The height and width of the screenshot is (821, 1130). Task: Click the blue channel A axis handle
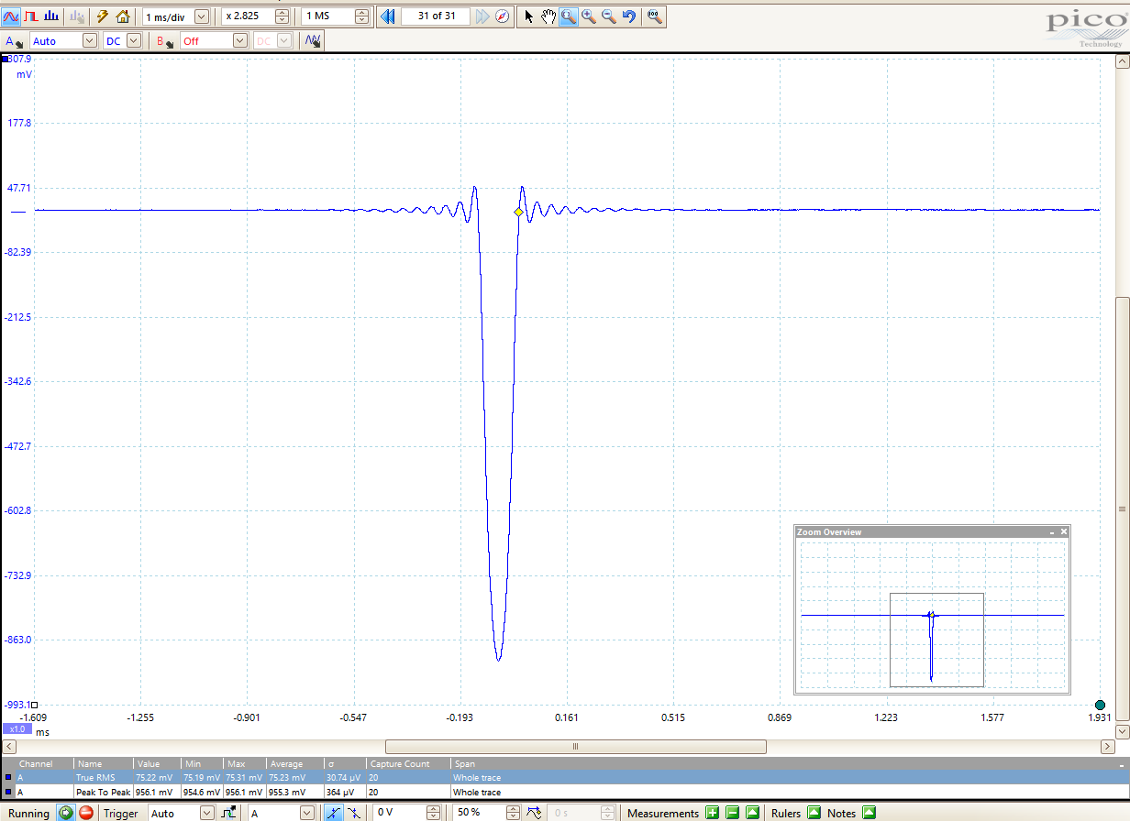click(x=6, y=59)
